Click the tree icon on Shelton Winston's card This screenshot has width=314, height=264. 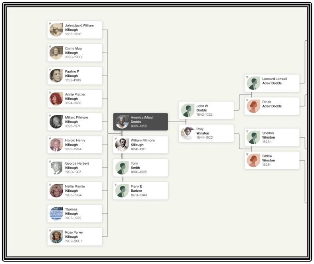247,131
